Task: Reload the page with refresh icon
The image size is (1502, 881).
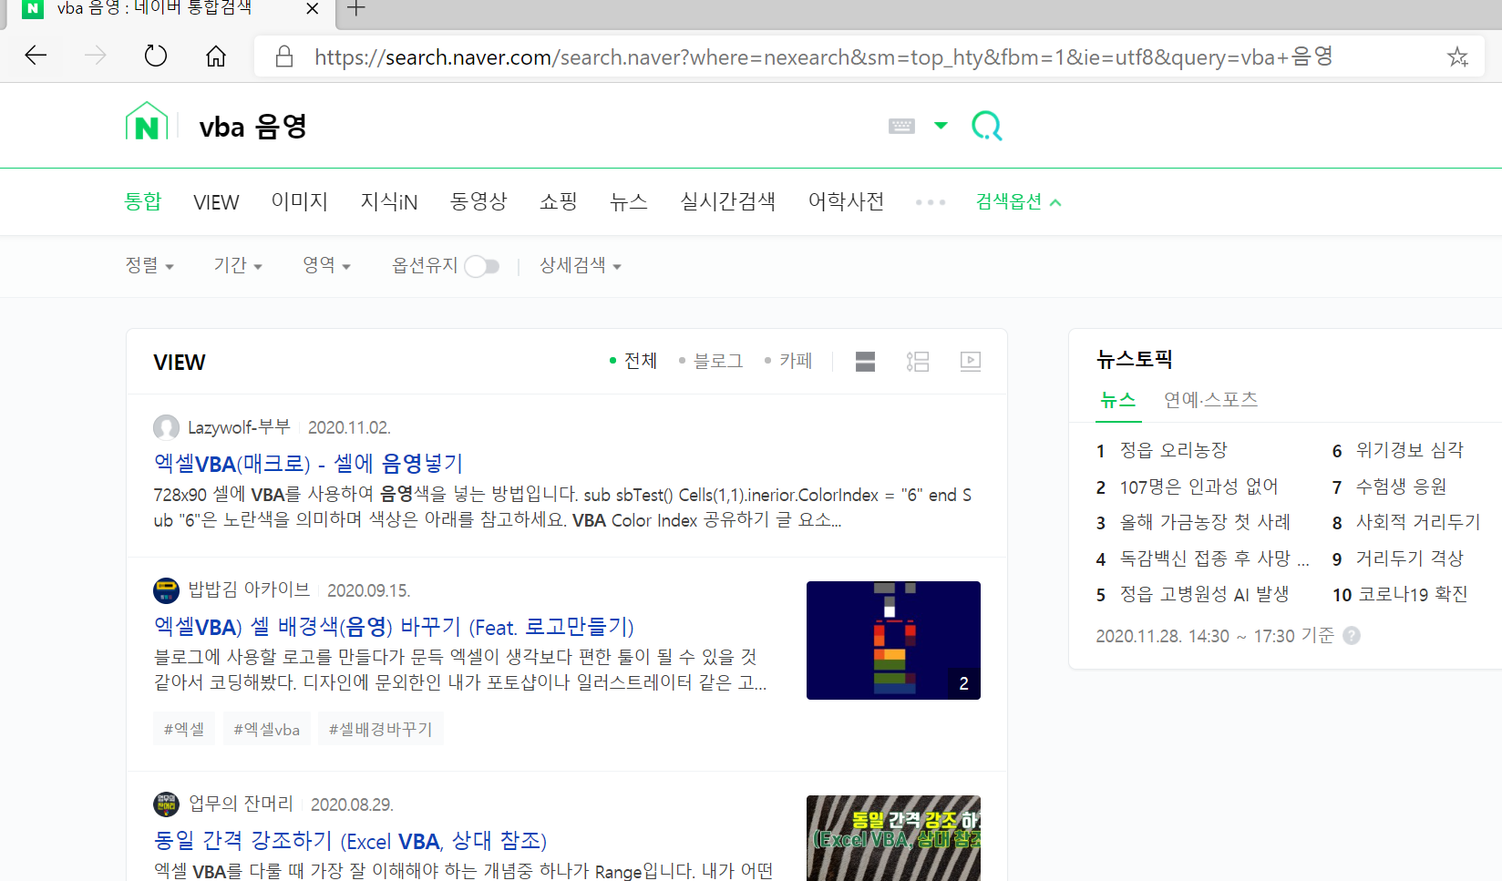Action: point(156,56)
